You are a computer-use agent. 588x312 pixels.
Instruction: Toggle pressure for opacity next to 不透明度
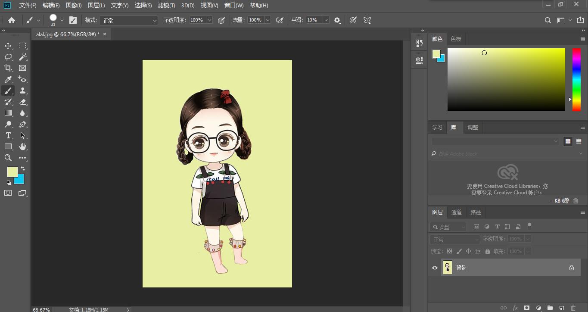pos(221,20)
